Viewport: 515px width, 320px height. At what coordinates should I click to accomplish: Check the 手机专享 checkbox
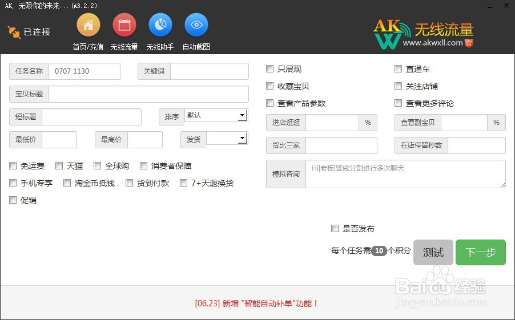click(x=13, y=183)
